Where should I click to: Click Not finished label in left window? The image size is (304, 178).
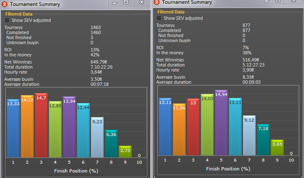(x=19, y=38)
